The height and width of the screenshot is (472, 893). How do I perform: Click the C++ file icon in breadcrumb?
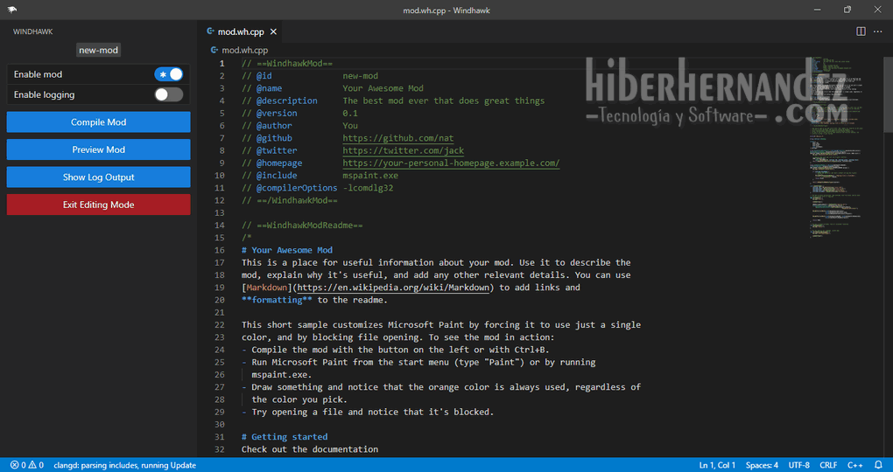[214, 51]
